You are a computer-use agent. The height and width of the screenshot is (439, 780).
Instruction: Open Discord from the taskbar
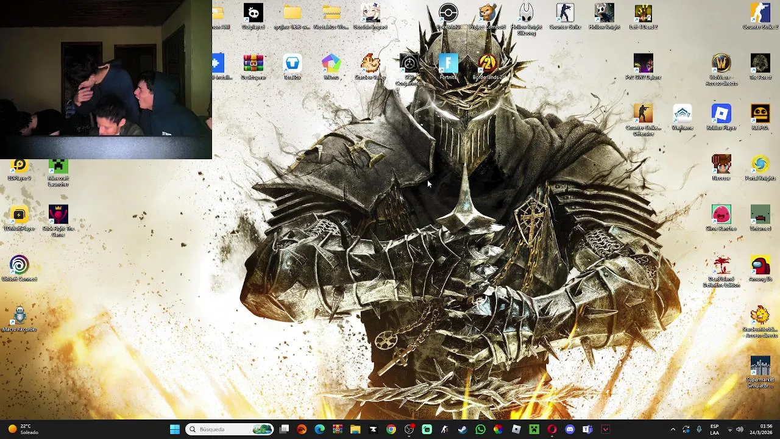570,429
